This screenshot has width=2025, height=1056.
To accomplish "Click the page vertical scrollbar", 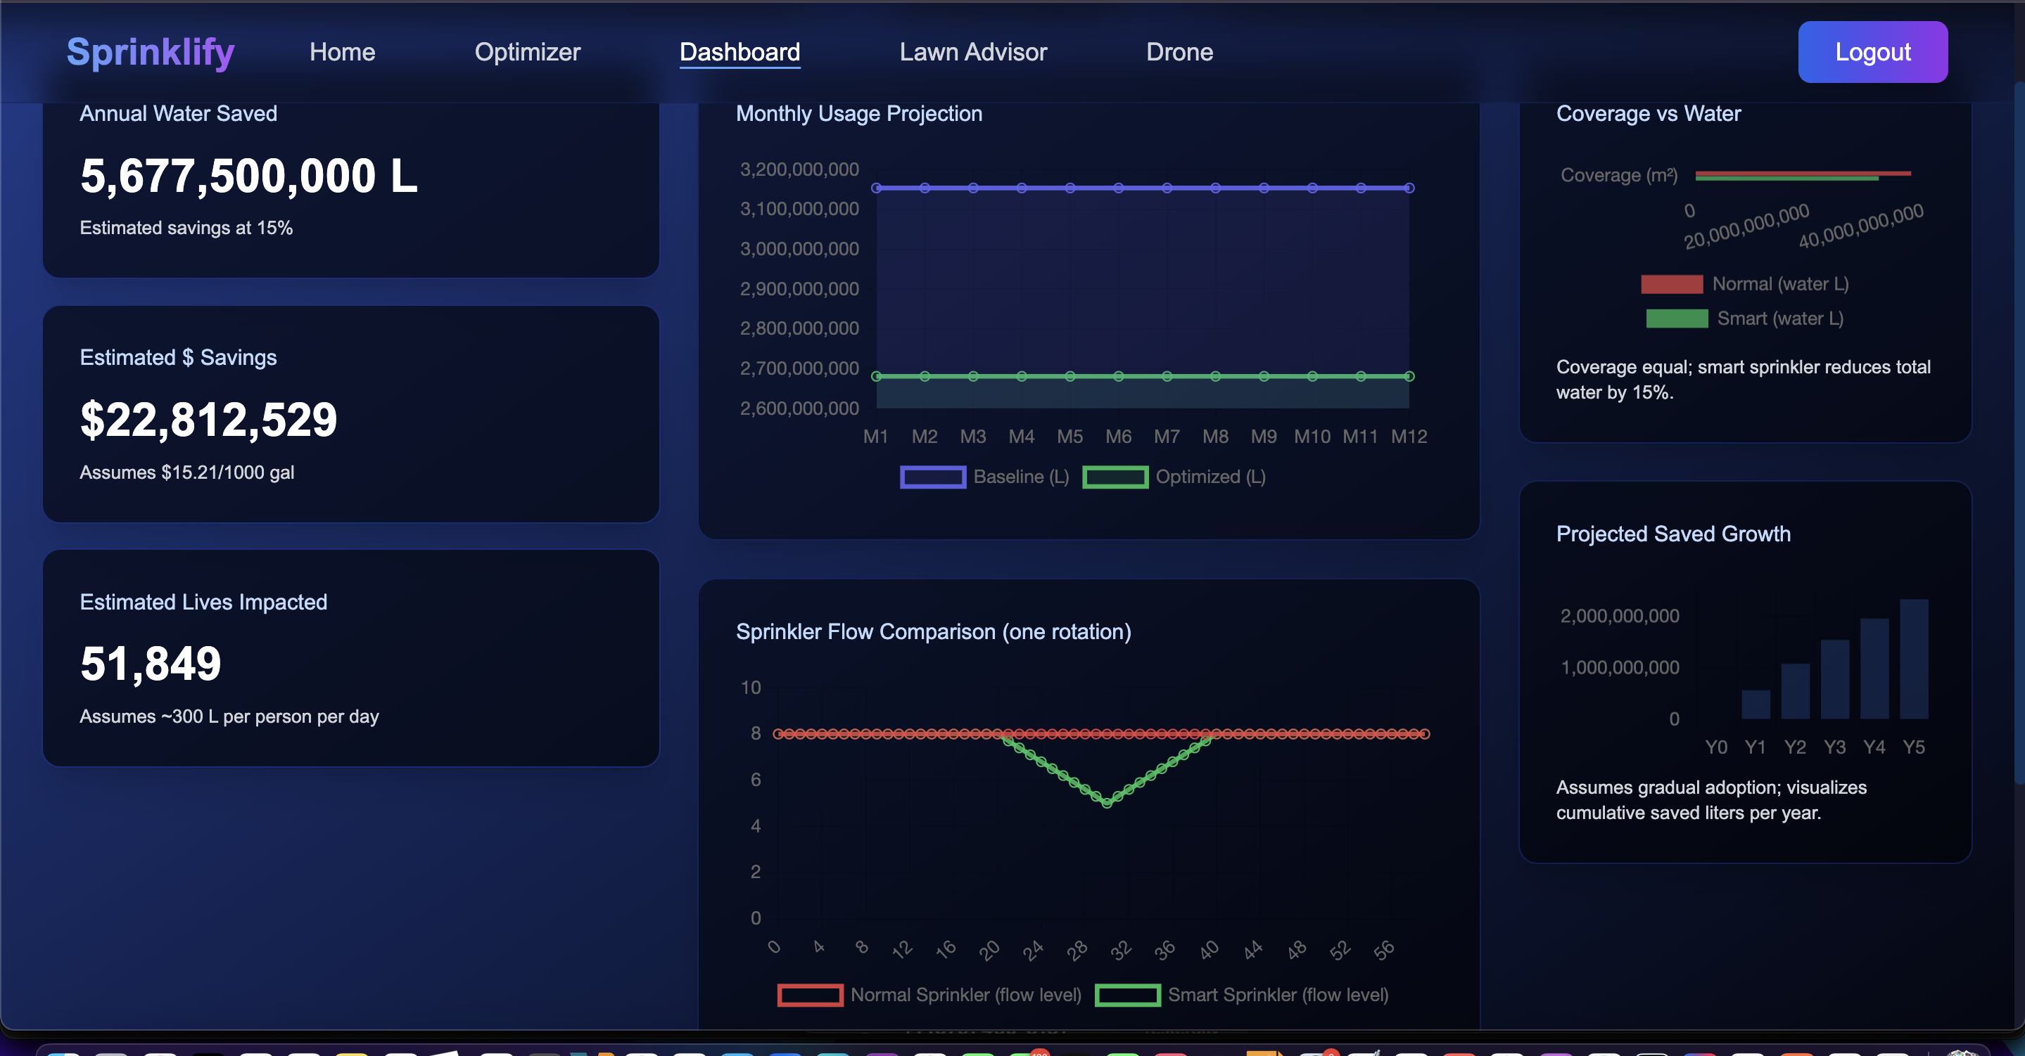I will 2018,432.
